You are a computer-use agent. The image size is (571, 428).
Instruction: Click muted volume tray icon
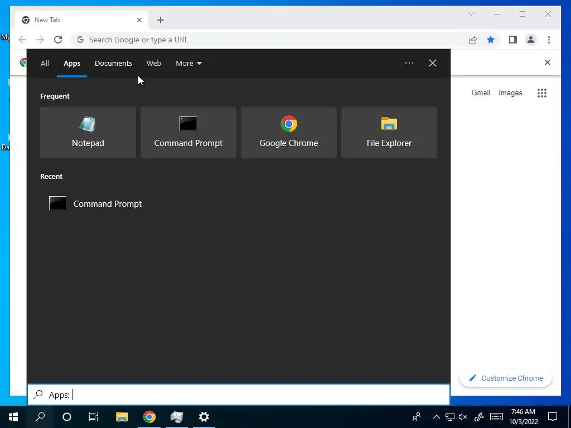point(463,417)
